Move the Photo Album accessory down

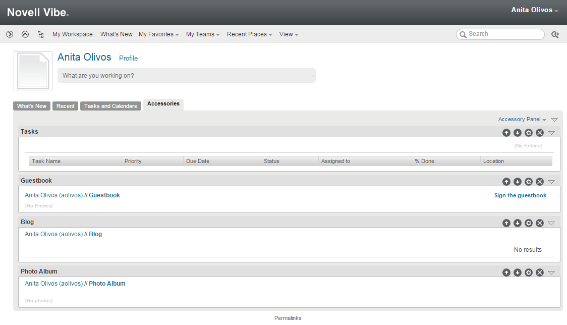(518, 273)
